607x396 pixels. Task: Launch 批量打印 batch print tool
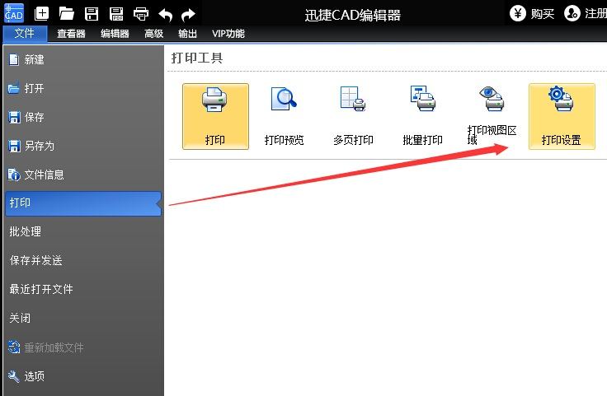click(x=422, y=116)
